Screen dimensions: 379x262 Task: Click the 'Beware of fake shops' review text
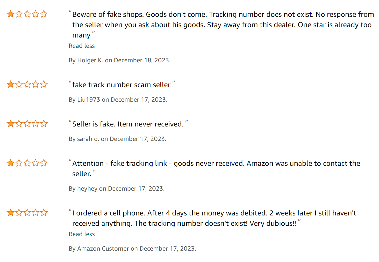click(223, 25)
